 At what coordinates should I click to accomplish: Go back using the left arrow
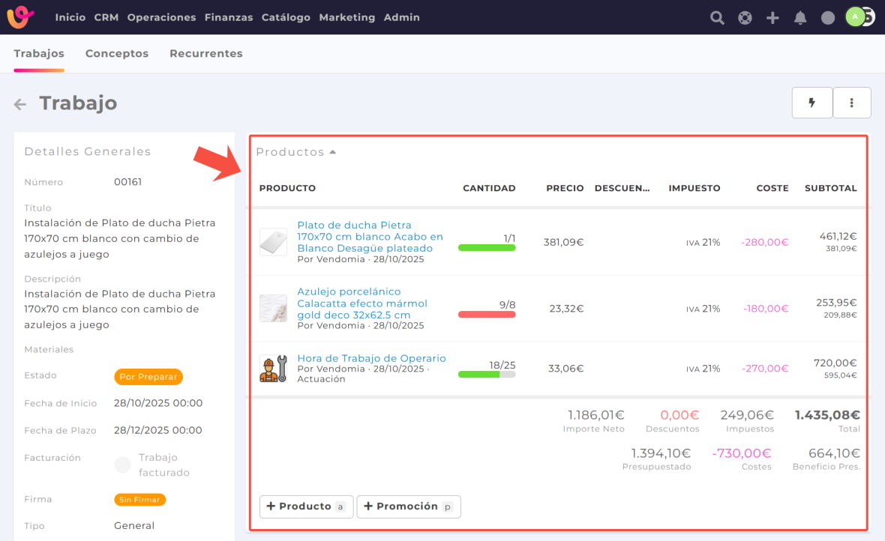[20, 104]
